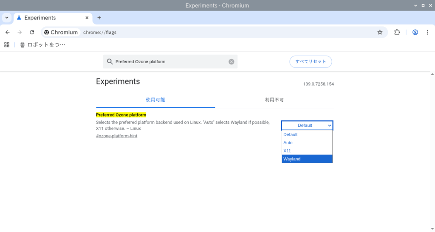The width and height of the screenshot is (435, 232).
Task: Open the Chromium three-dot menu
Action: (x=428, y=32)
